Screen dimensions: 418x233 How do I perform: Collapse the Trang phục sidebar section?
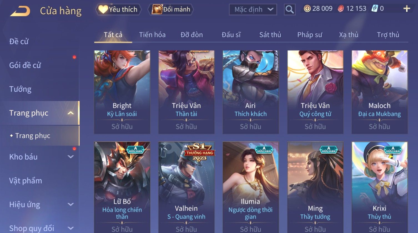pyautogui.click(x=71, y=113)
